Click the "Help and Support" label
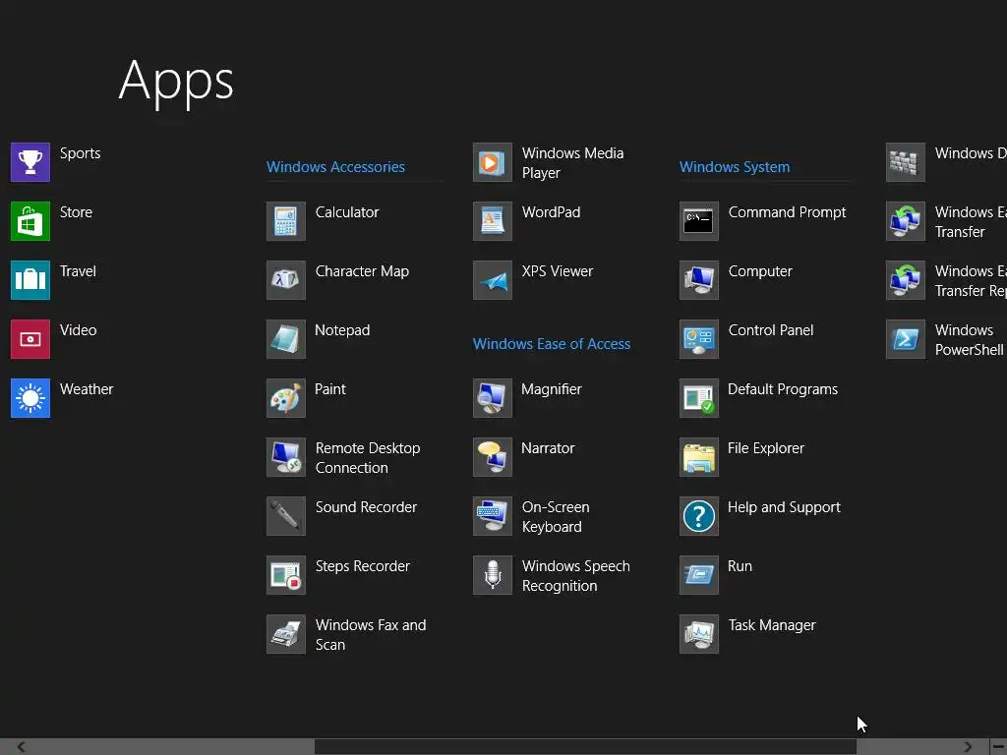 pyautogui.click(x=784, y=508)
